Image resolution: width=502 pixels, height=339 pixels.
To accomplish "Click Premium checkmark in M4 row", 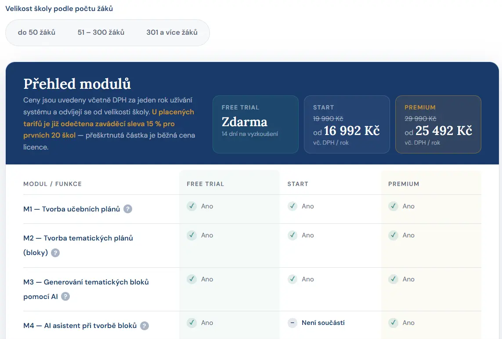I will [393, 323].
